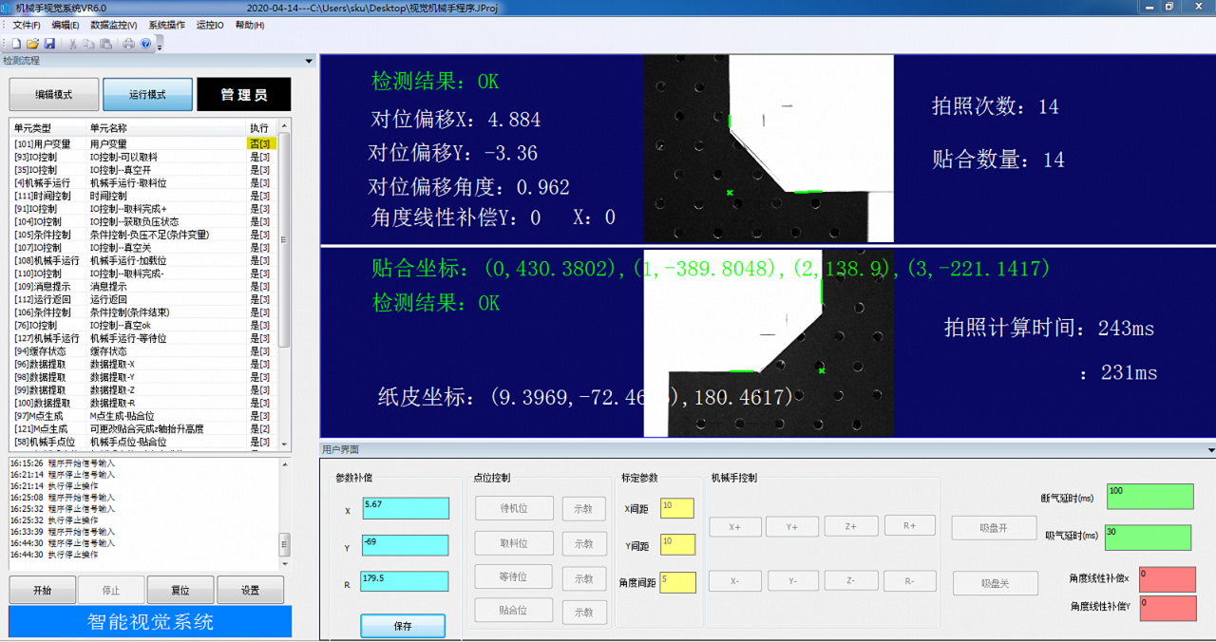Select the [111]时间控制 row
Viewport: 1216px width, 642px height.
(144, 196)
